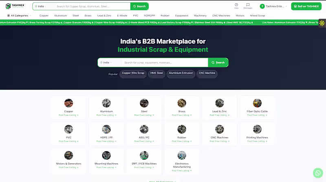The image size is (326, 182).
Task: Click the Motors & Generators category image
Action: [68, 155]
